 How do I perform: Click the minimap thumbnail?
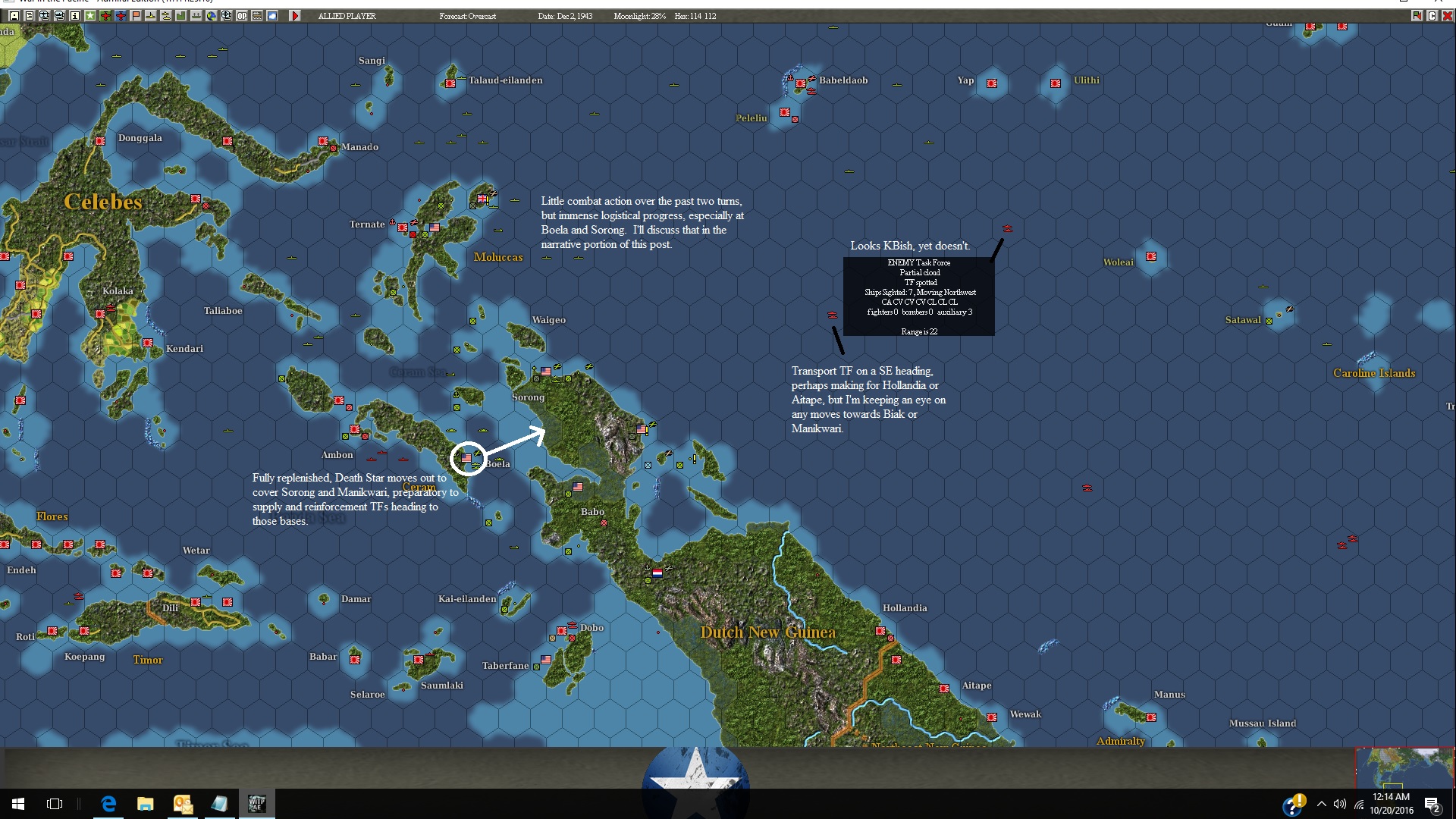1404,767
